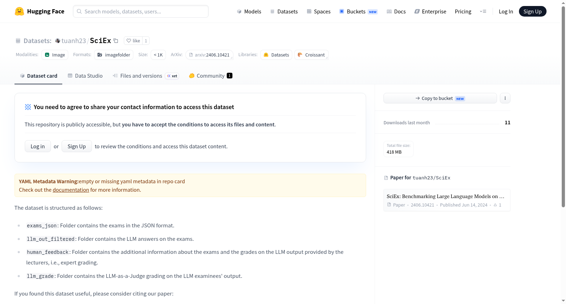This screenshot has height=304, width=566.
Task: Open the Files and versions tab
Action: (x=146, y=76)
